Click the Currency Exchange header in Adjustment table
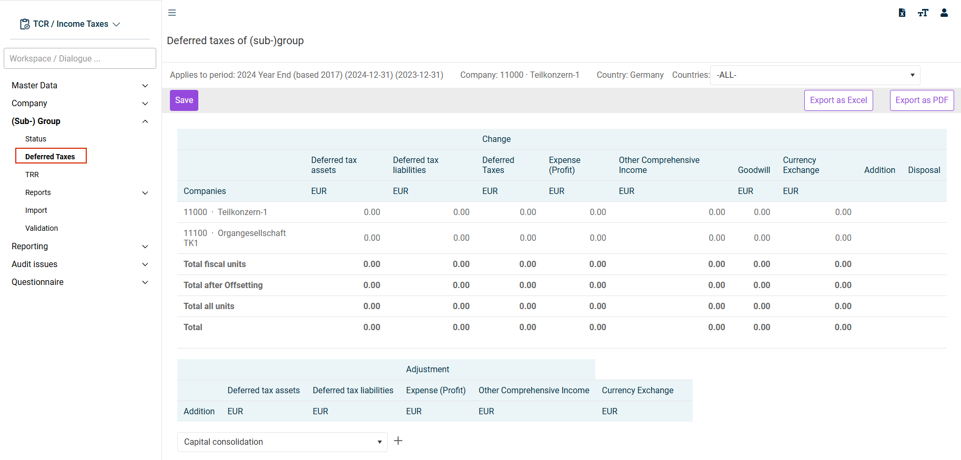Image resolution: width=961 pixels, height=460 pixels. 638,390
